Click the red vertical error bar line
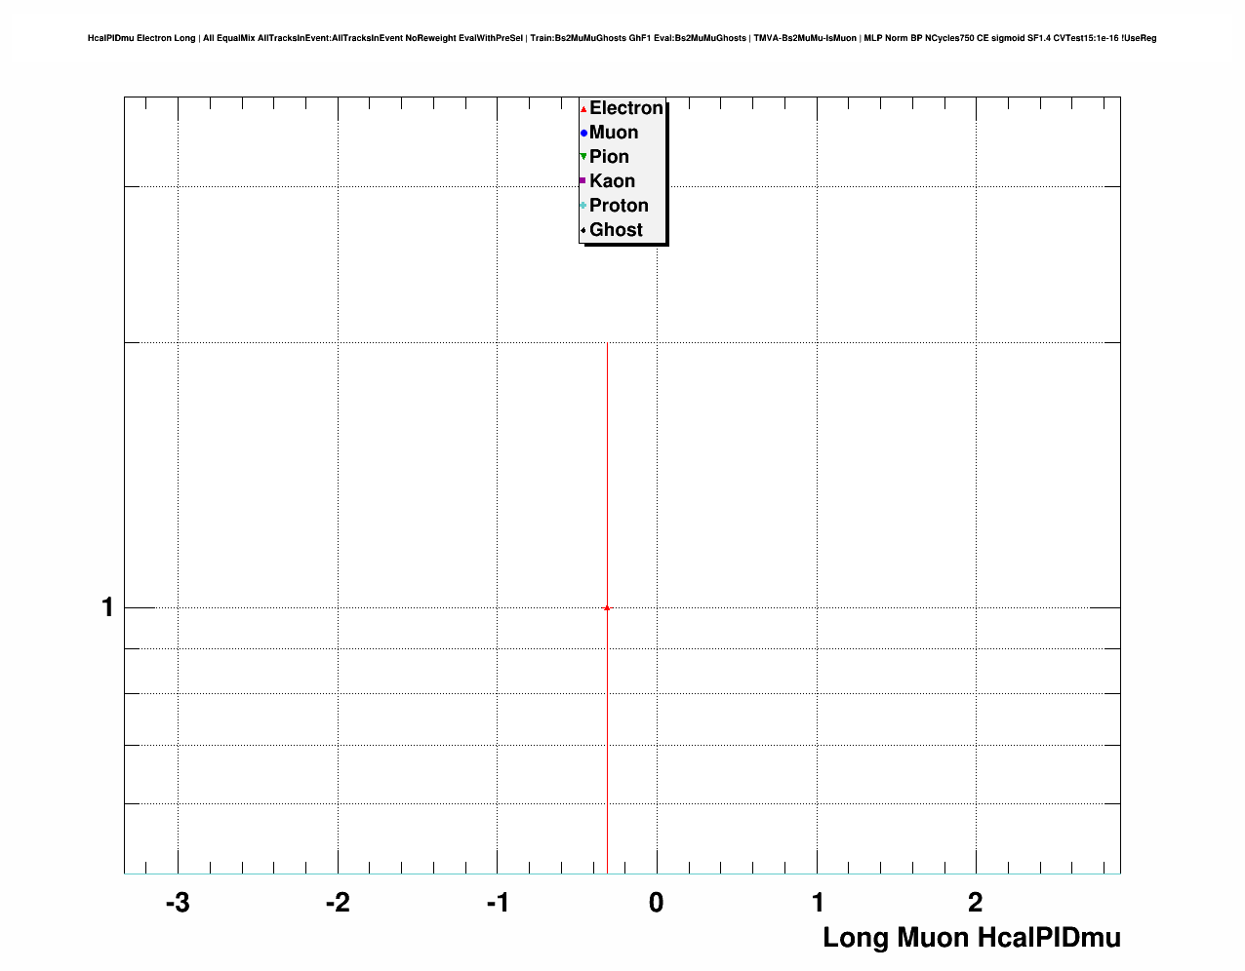The width and height of the screenshot is (1245, 971). pyautogui.click(x=608, y=607)
